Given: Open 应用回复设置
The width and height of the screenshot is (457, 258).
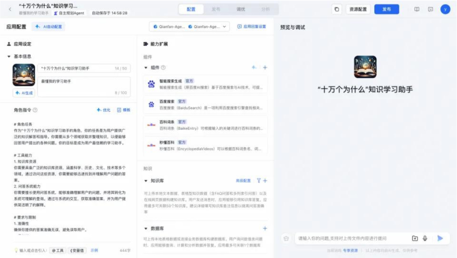Looking at the screenshot, I should [x=251, y=26].
